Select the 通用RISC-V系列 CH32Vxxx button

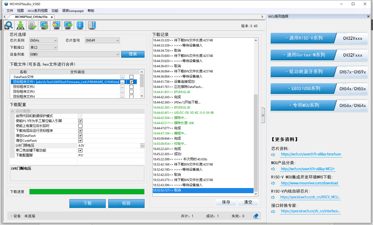click(x=319, y=38)
